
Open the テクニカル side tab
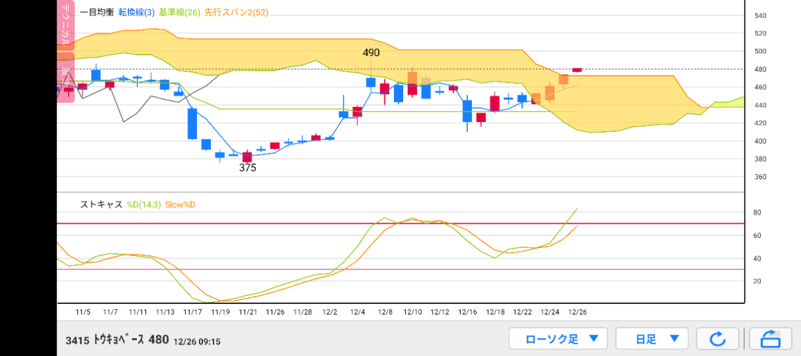(65, 25)
